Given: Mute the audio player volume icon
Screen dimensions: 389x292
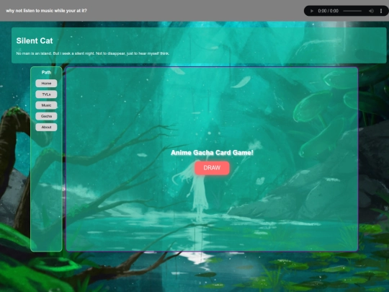Looking at the screenshot, I should pyautogui.click(x=371, y=11).
